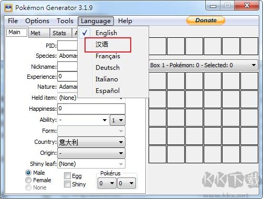Tick the Shiny checkbox
The width and height of the screenshot is (263, 199).
tap(67, 184)
